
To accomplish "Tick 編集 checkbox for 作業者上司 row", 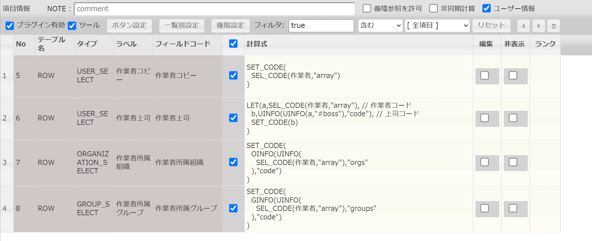I will coord(485,118).
